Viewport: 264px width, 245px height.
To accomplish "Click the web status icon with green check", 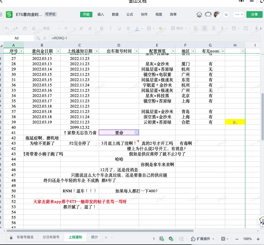I will [x=171, y=239].
